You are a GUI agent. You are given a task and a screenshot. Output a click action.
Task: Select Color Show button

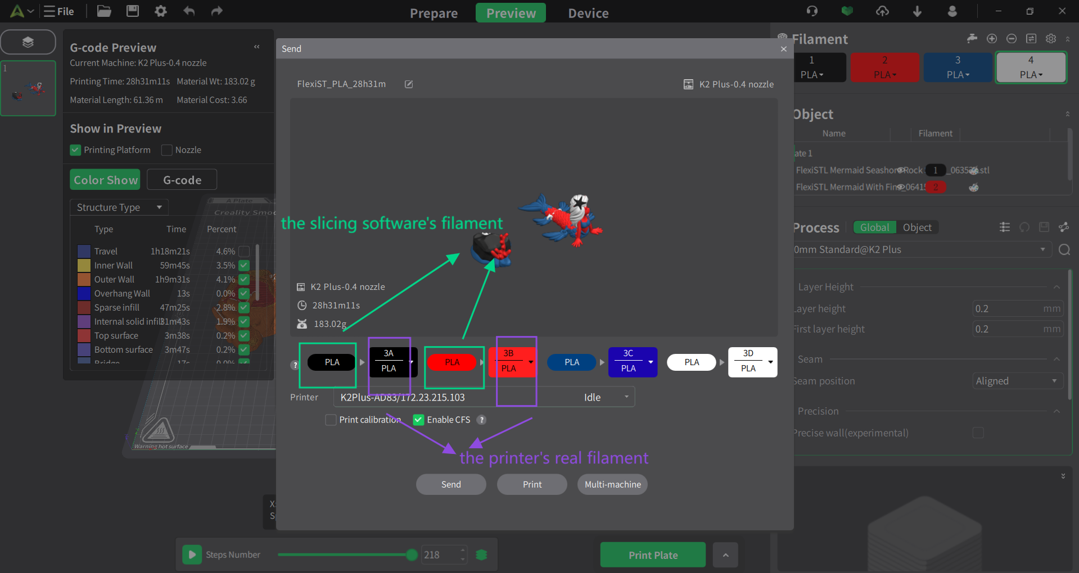(105, 180)
